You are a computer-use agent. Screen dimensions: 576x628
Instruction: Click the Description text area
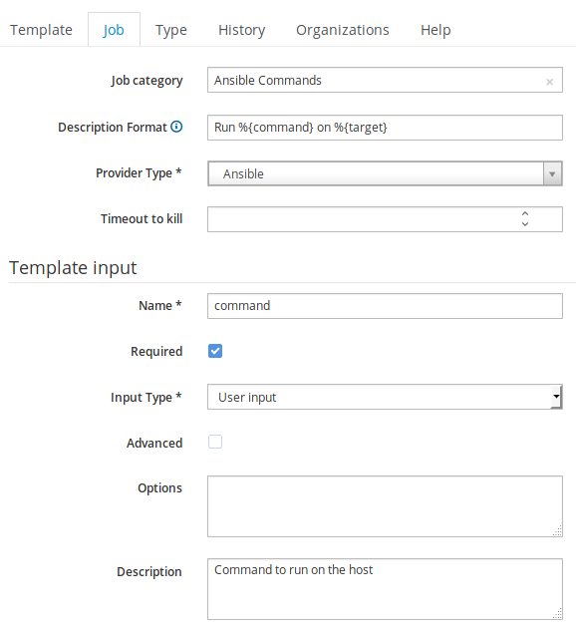pyautogui.click(x=385, y=589)
